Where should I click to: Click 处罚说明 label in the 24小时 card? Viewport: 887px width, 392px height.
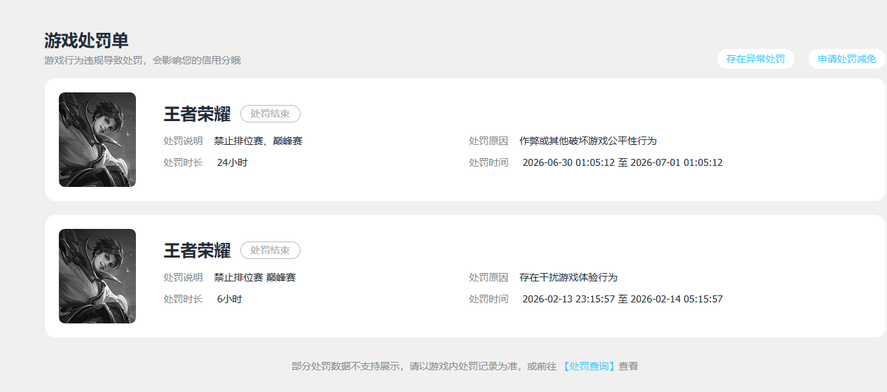click(184, 141)
